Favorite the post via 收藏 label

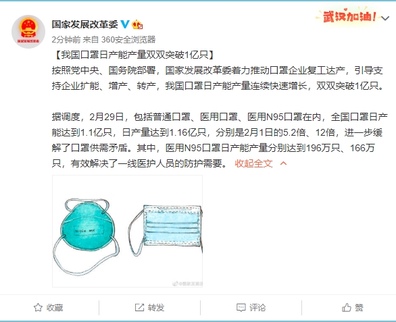click(x=55, y=308)
